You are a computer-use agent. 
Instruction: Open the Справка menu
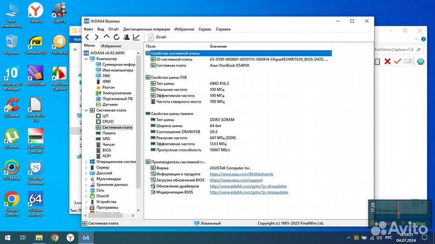(223, 29)
